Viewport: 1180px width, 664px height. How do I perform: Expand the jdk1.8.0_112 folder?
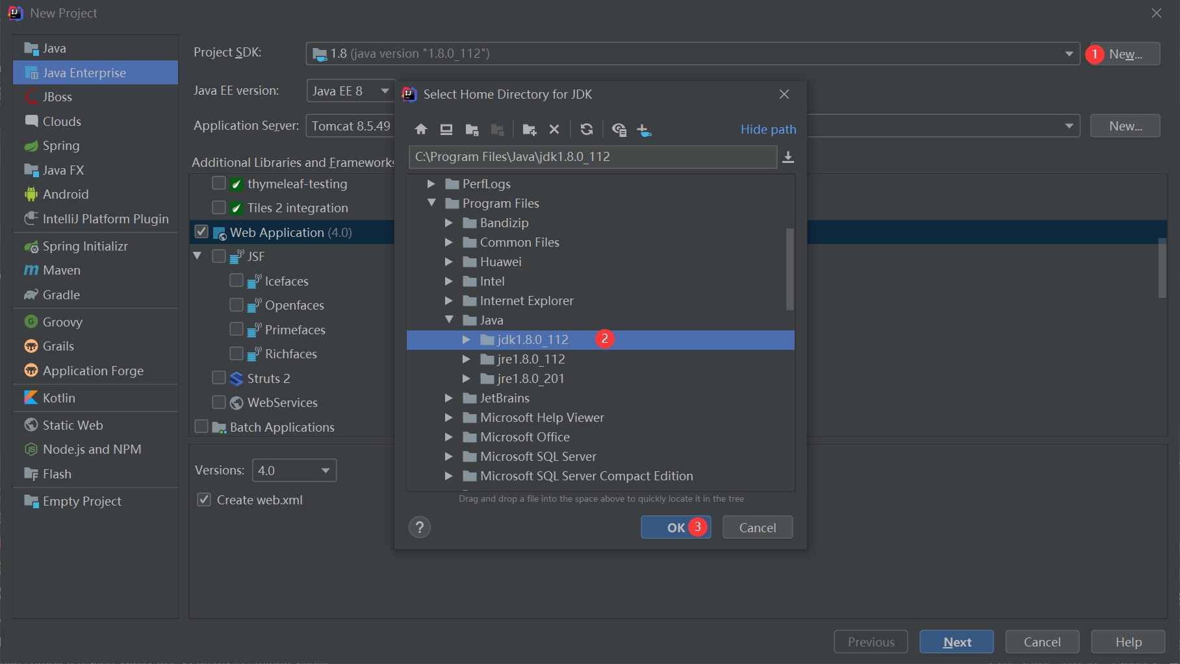click(x=466, y=339)
